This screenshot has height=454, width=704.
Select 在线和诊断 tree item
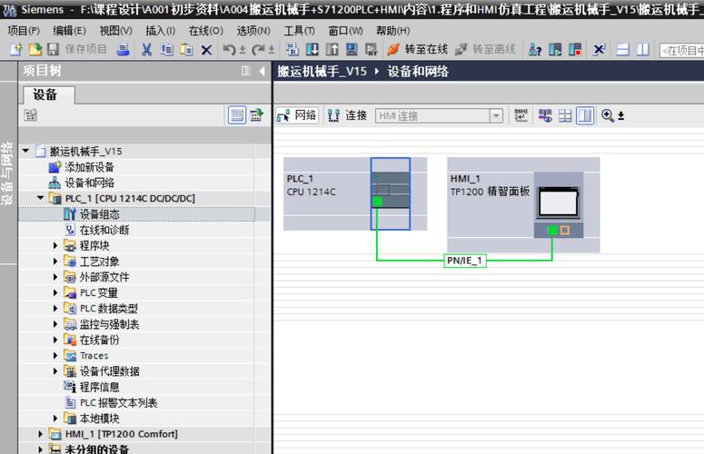click(x=104, y=230)
